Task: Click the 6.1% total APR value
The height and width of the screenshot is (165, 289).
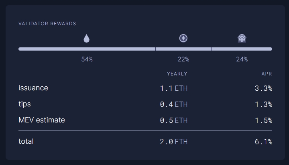Action: tap(263, 142)
